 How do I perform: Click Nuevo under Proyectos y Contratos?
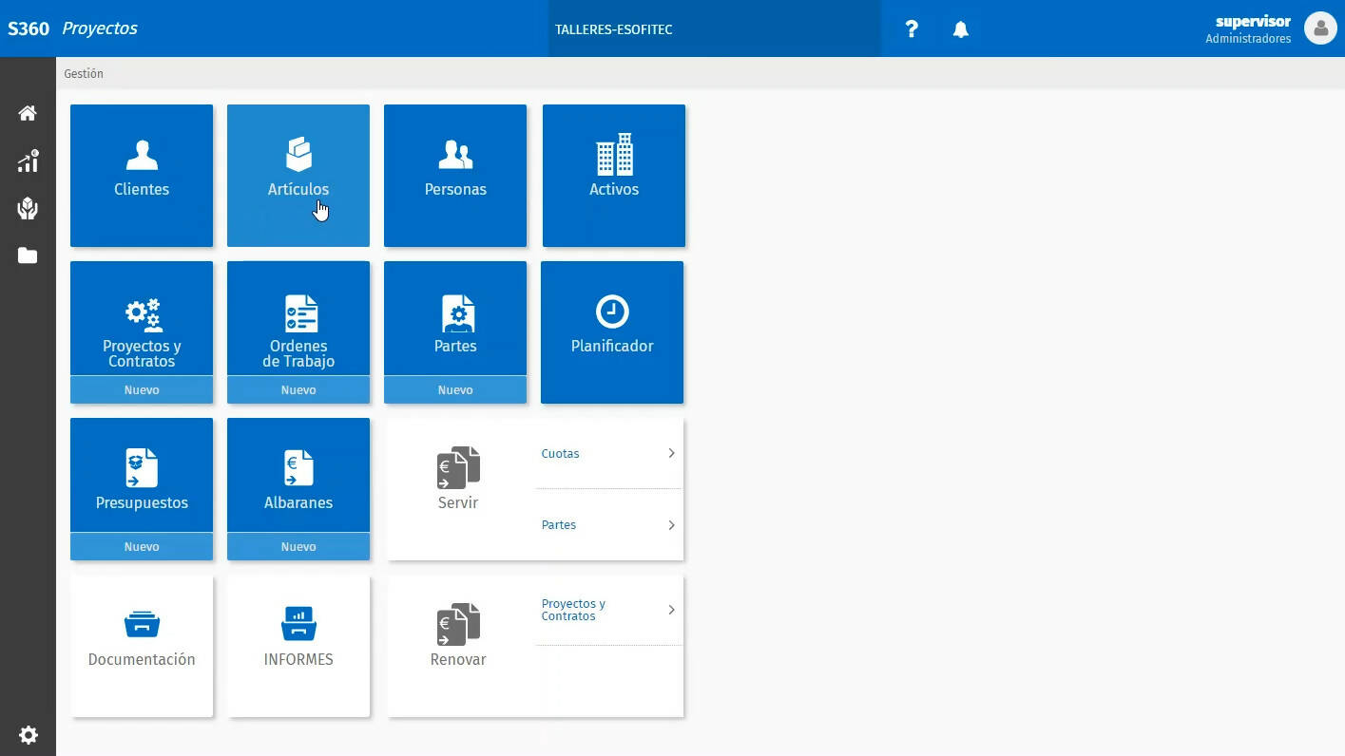click(142, 390)
